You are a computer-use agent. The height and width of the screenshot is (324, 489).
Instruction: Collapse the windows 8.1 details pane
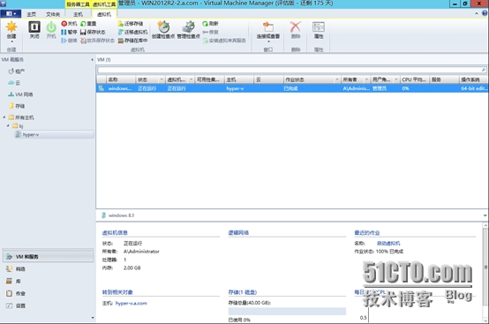pos(485,215)
